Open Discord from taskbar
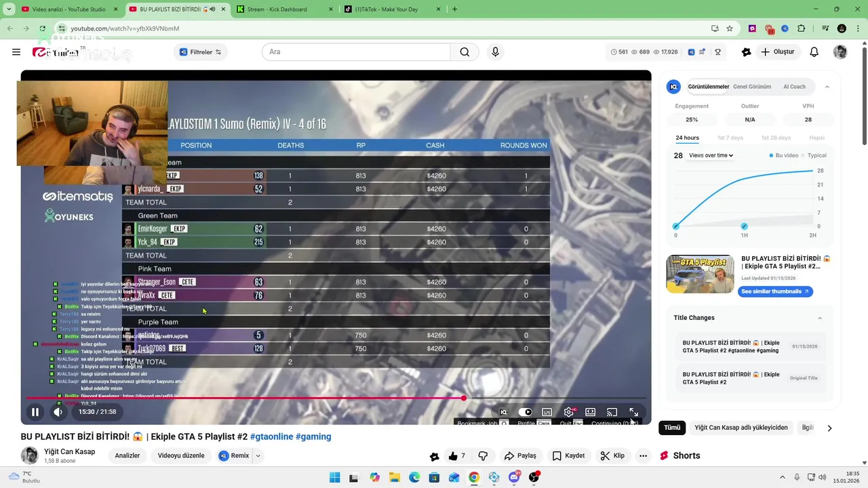The image size is (868, 488). (514, 477)
